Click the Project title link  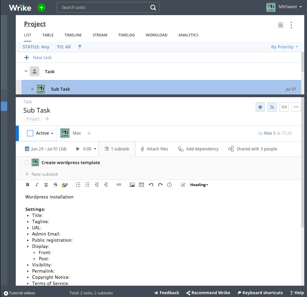click(35, 24)
